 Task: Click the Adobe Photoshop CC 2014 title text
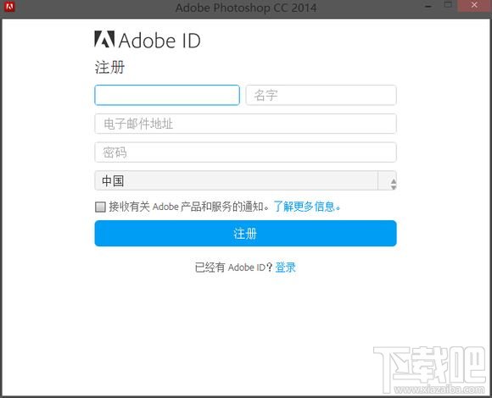click(246, 8)
